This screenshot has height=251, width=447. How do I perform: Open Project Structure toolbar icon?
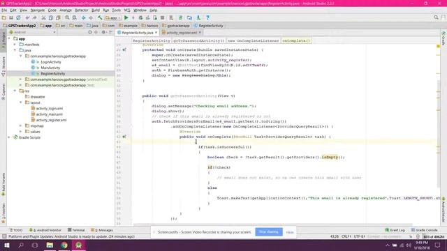189,17
